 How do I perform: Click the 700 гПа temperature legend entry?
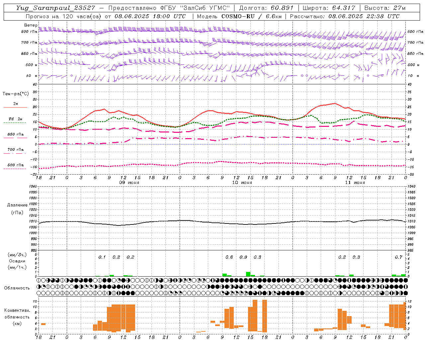15,150
